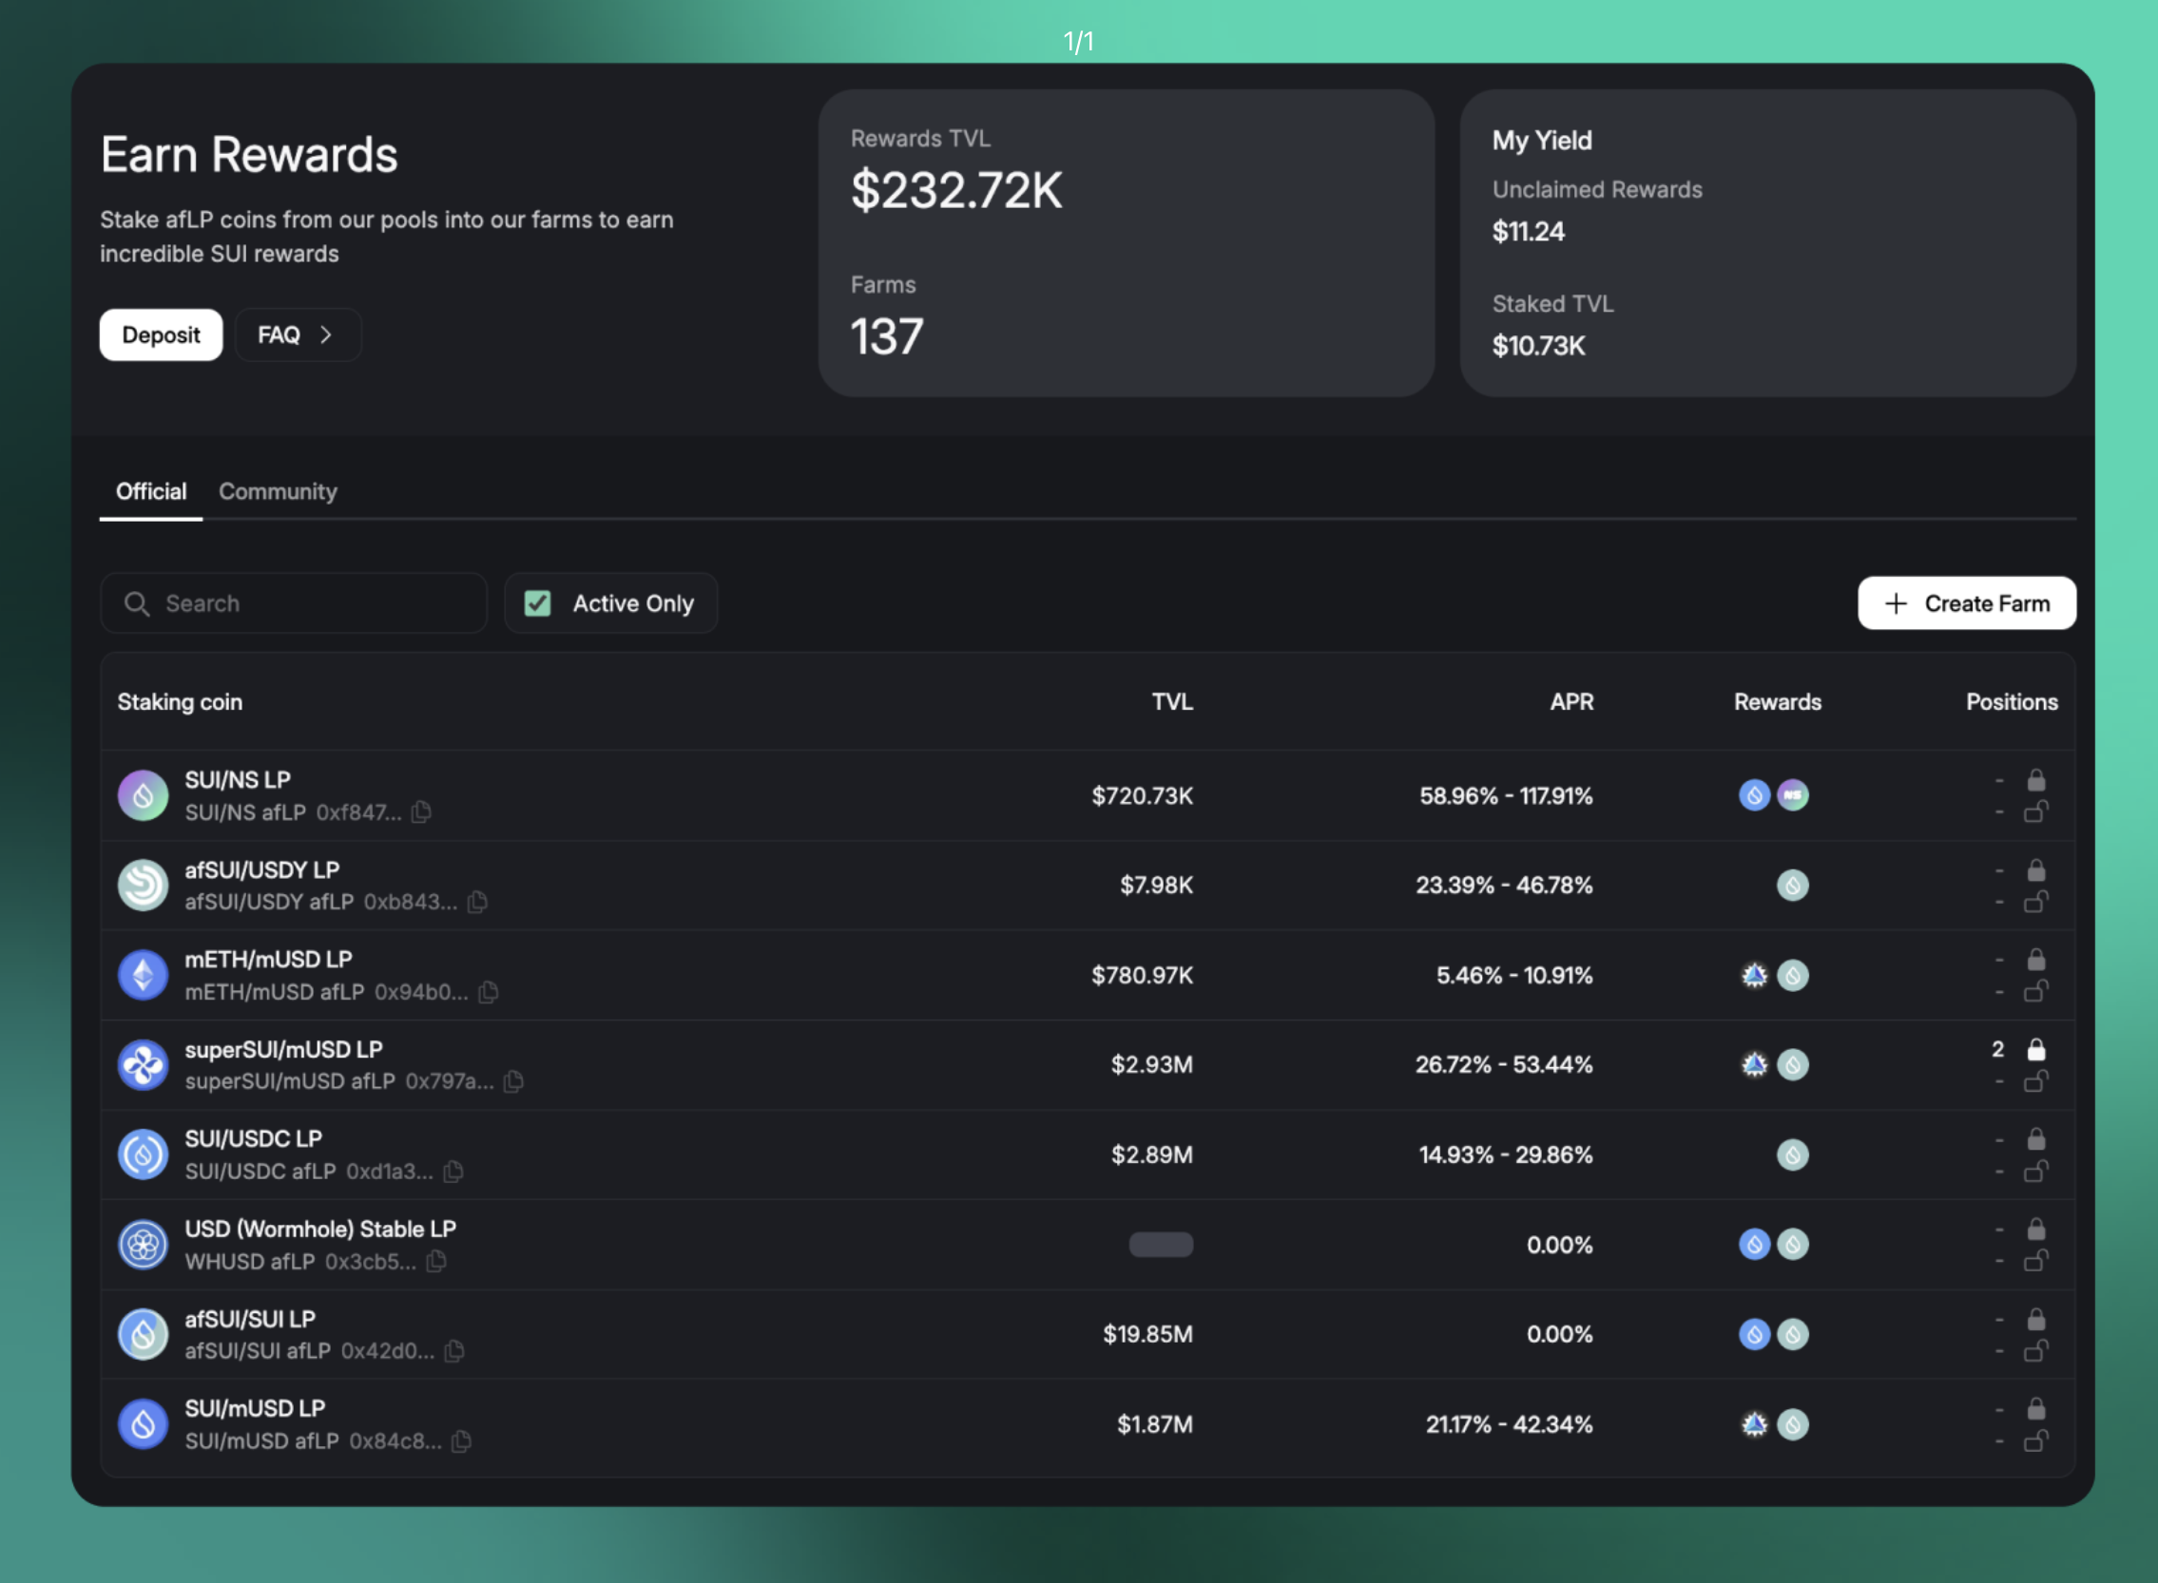Switch to the Community tab

[x=278, y=491]
